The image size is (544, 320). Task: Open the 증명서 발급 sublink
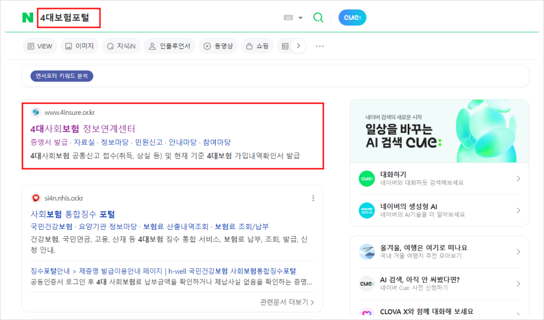click(49, 143)
